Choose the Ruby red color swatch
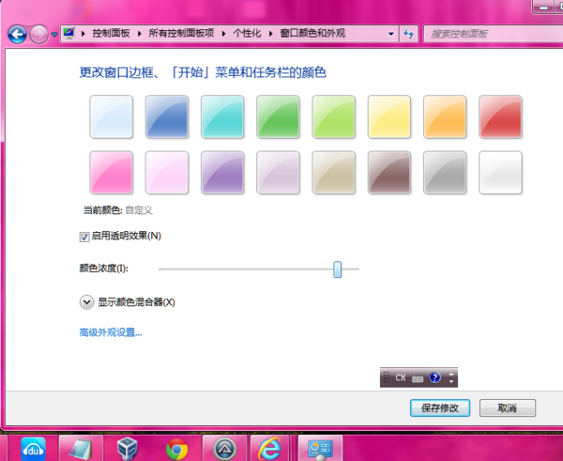 (x=500, y=116)
